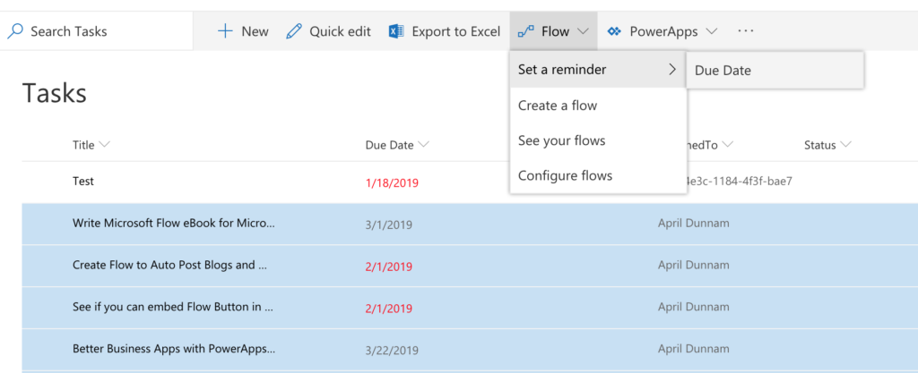
Task: Open the more options ellipsis
Action: 746,31
